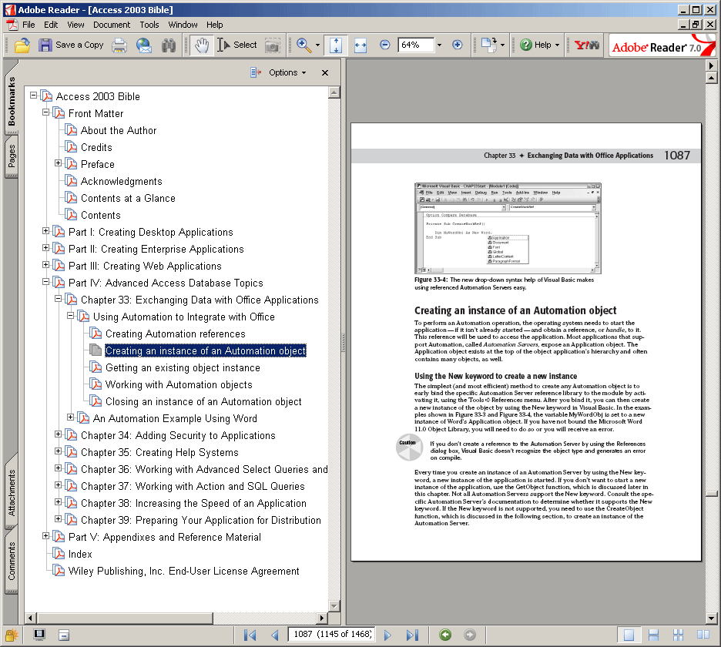The width and height of the screenshot is (721, 647).
Task: Collapse Part IV: Advanced Access Database Topics
Action: coord(45,281)
